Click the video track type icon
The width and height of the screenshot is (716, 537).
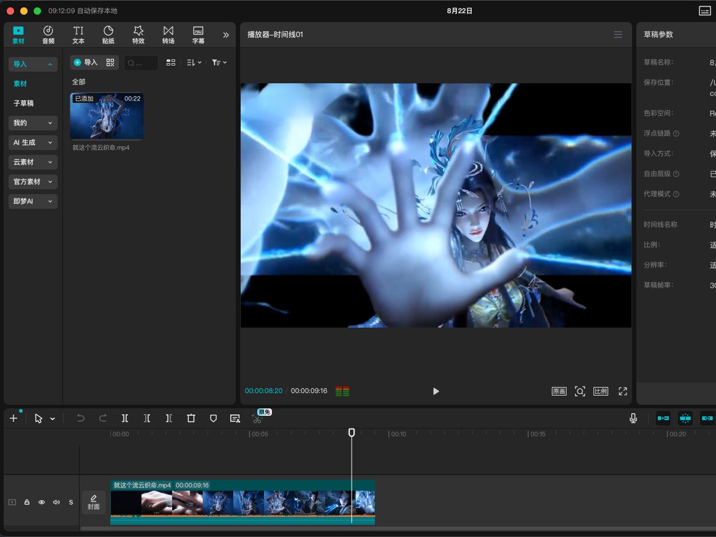[x=12, y=502]
